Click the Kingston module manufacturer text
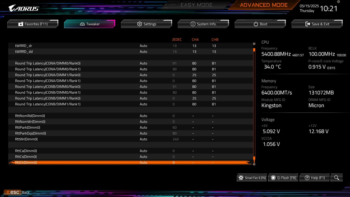Image resolution: width=350 pixels, height=197 pixels. 271,106
